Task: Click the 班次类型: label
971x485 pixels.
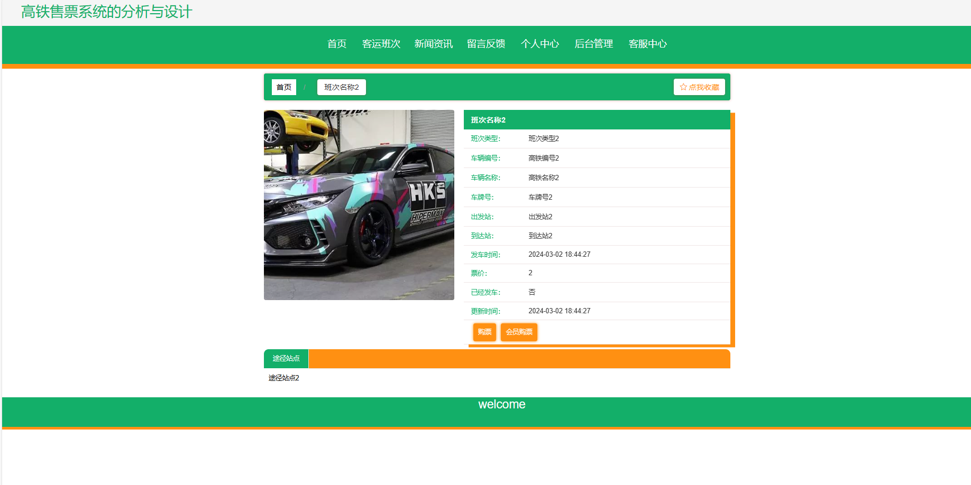Action: (485, 138)
